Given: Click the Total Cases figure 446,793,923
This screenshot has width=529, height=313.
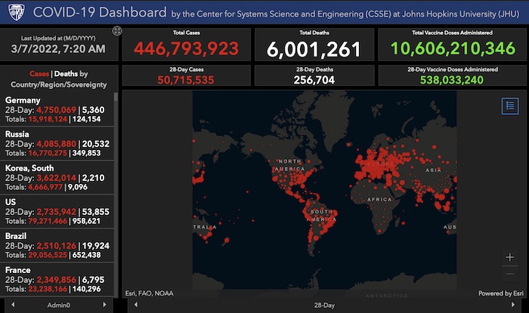Looking at the screenshot, I should pos(186,48).
